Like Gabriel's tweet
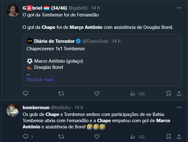188x142 pixels. [x=97, y=93]
